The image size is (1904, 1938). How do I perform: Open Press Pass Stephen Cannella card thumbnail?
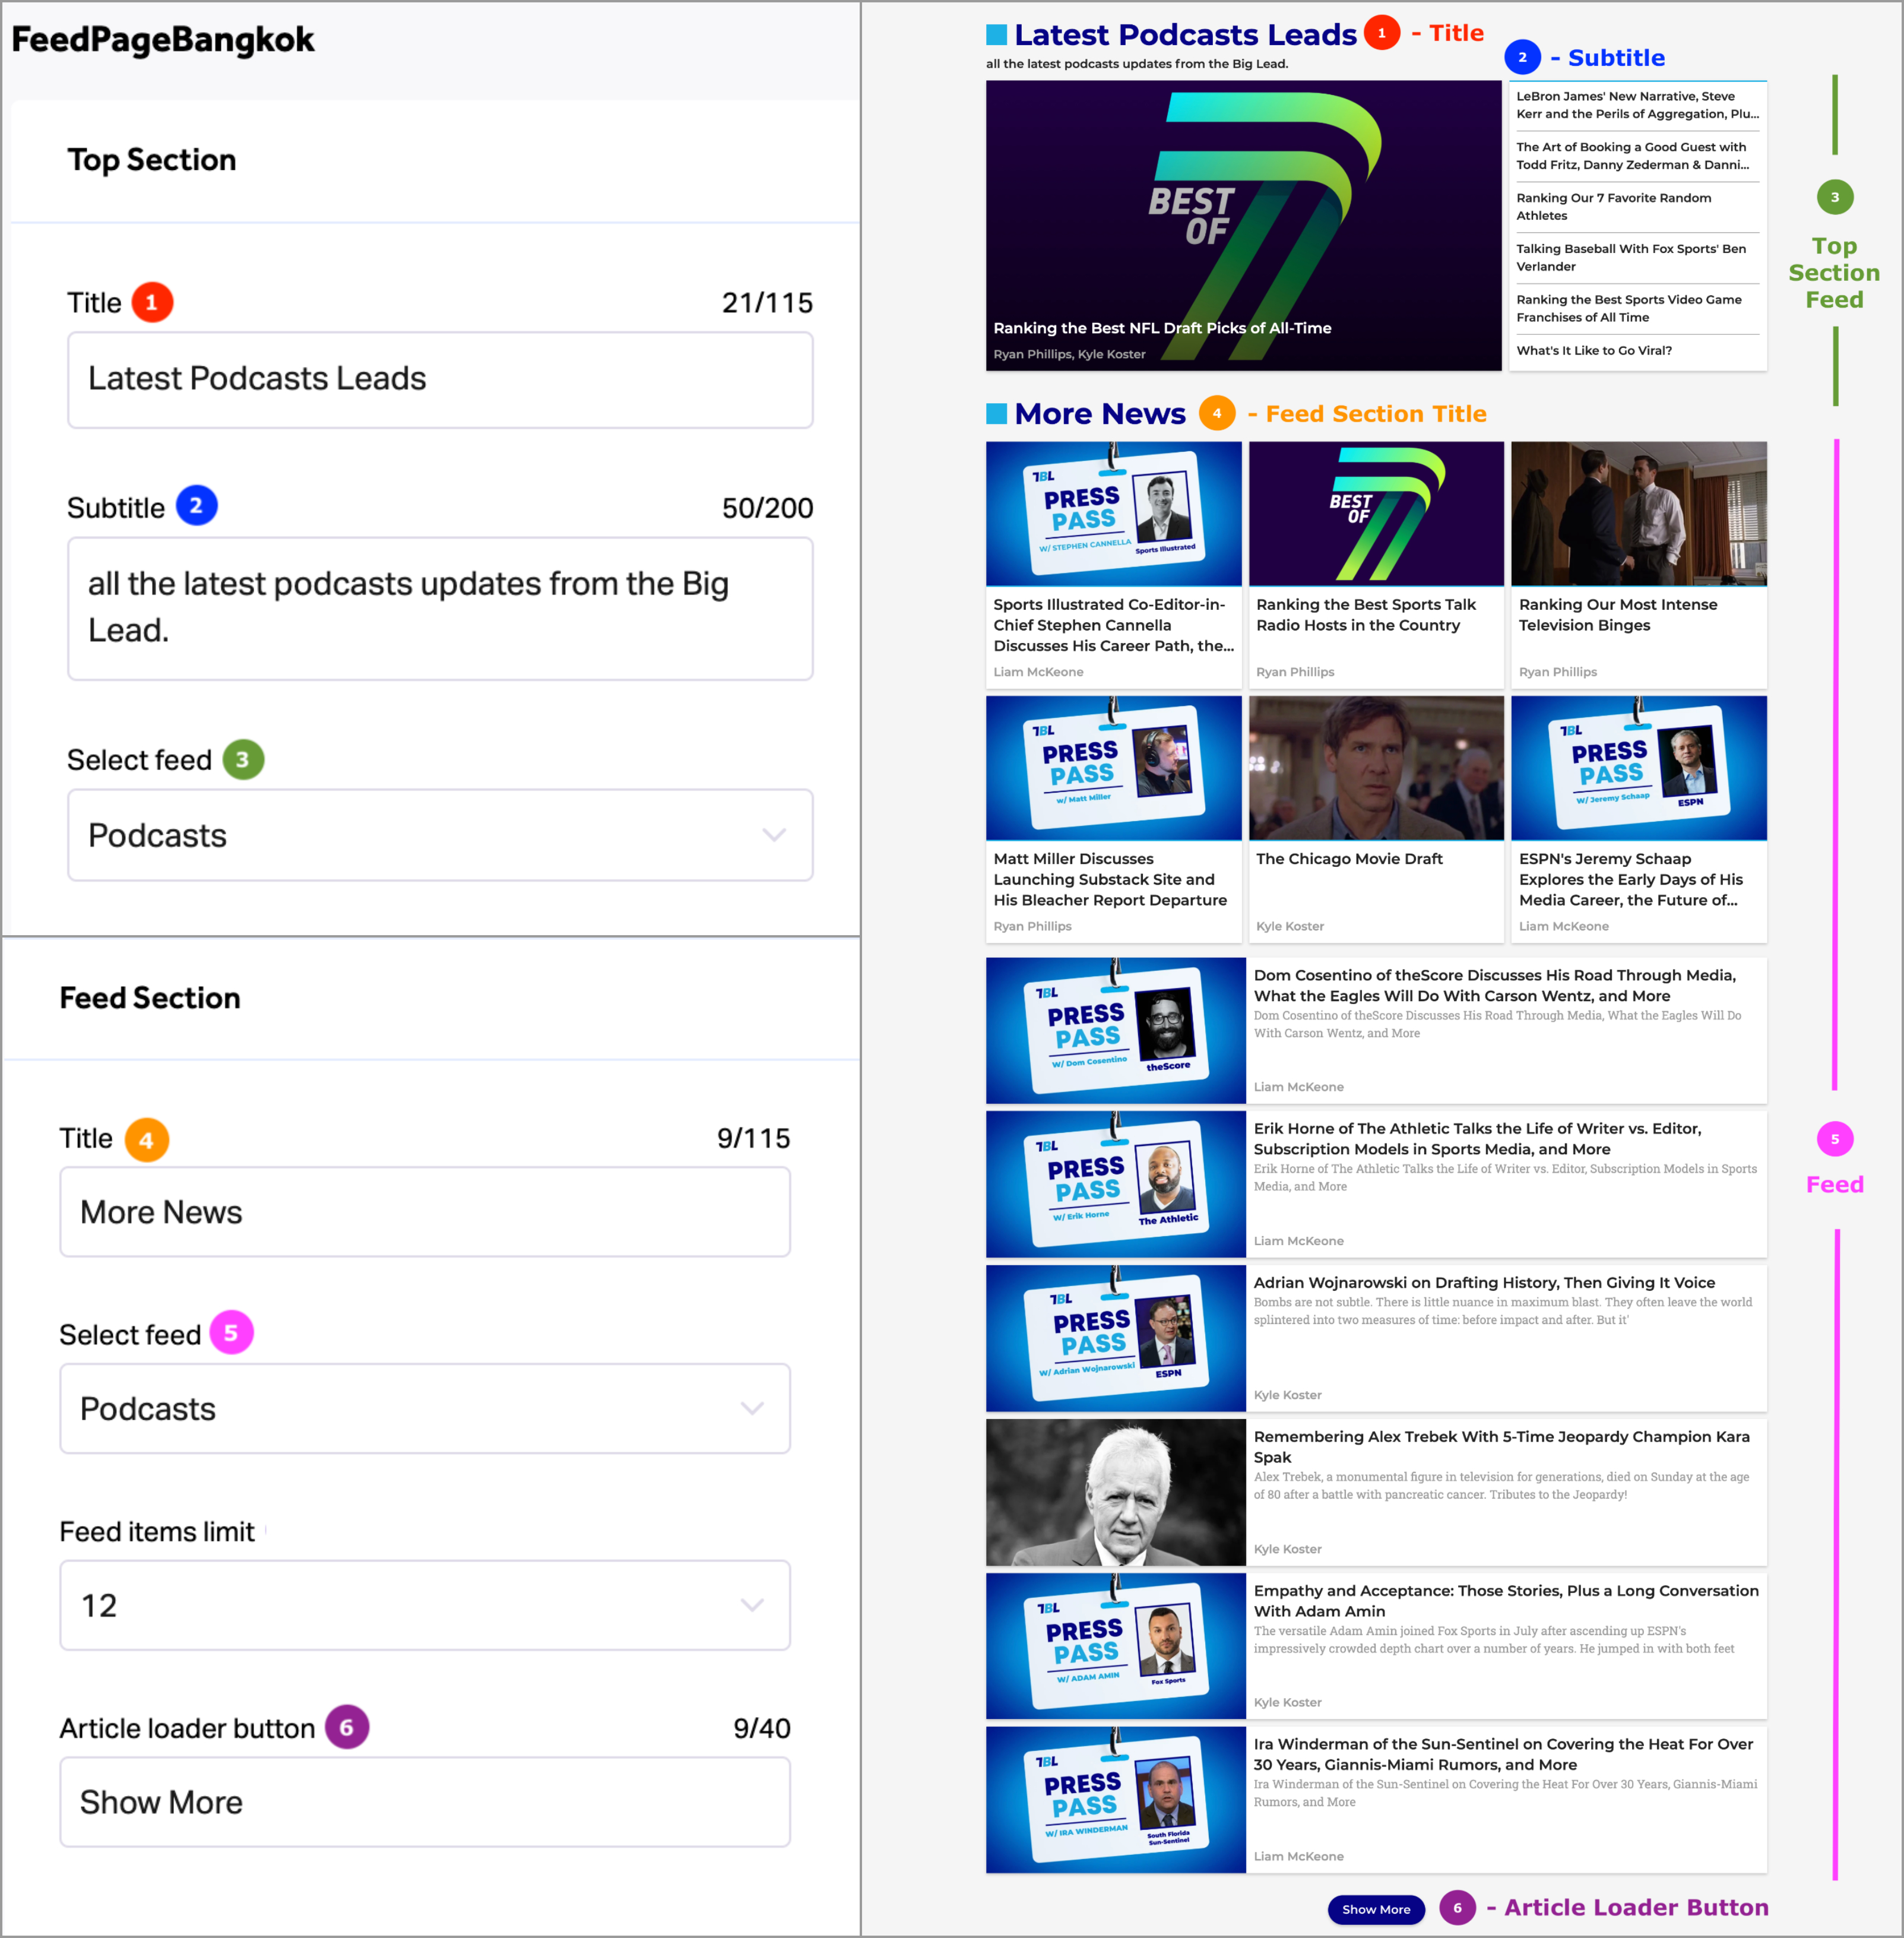tap(1113, 514)
